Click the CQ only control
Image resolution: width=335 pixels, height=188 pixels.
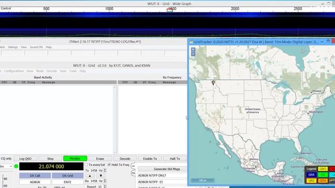[x=6, y=159]
